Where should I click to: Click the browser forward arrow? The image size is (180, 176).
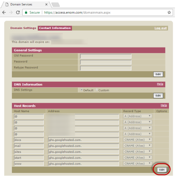click(x=11, y=12)
